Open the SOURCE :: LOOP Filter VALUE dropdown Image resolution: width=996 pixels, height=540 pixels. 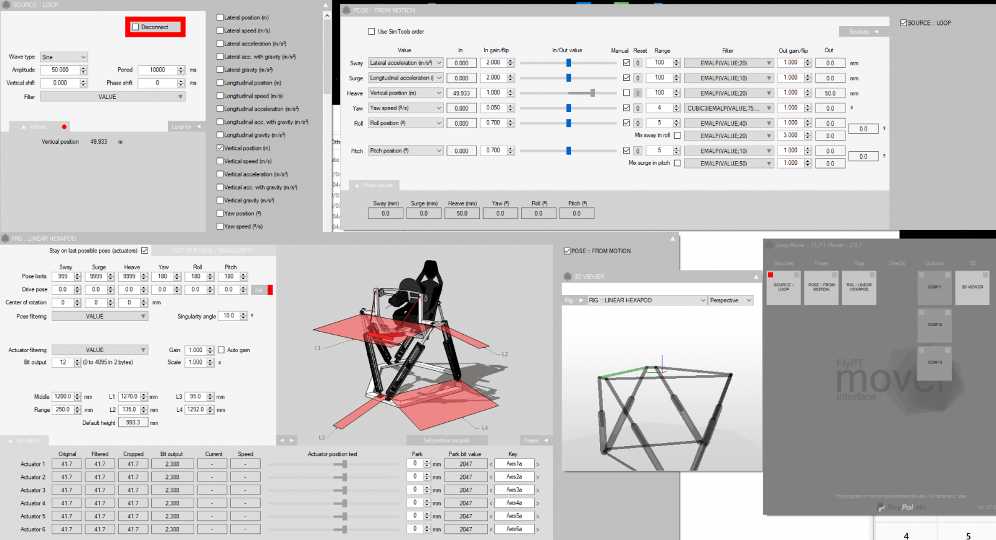click(x=113, y=96)
